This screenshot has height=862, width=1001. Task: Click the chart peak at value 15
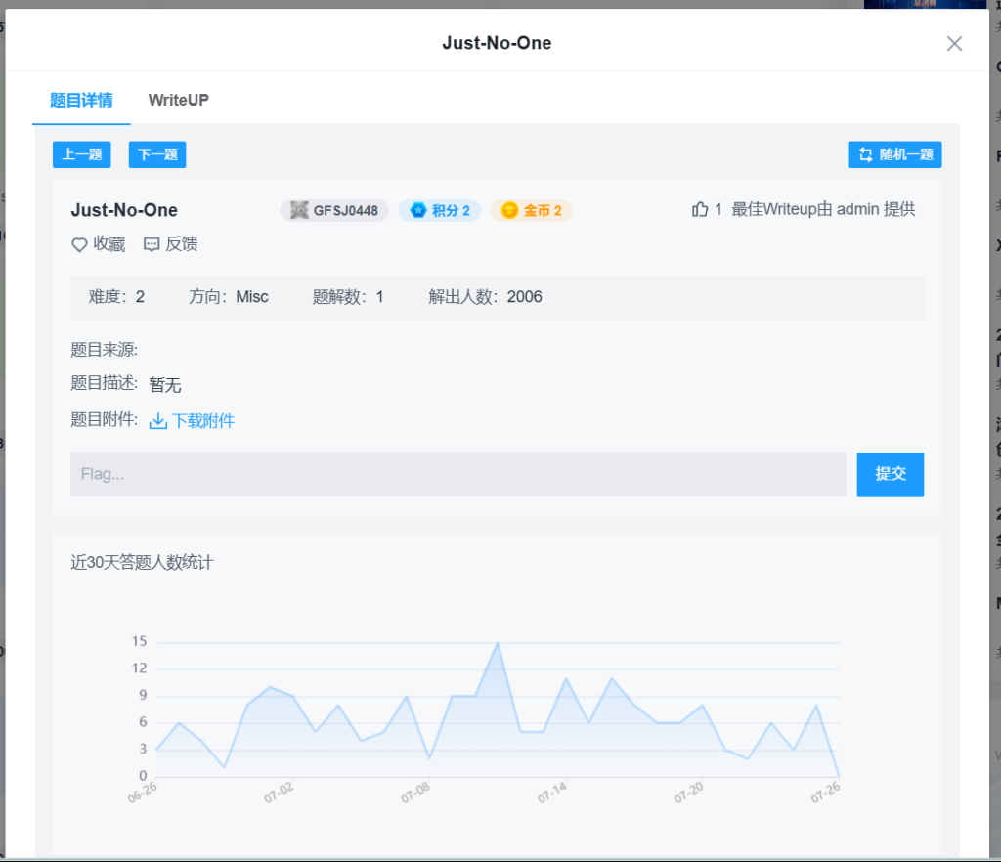(x=498, y=643)
